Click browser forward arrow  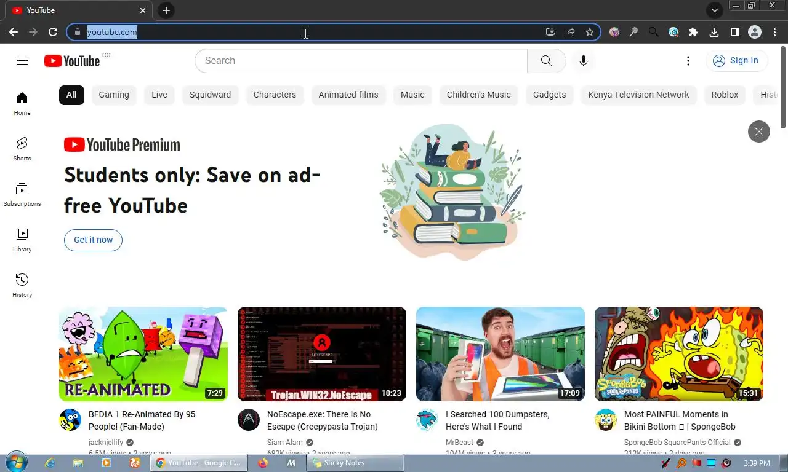33,32
